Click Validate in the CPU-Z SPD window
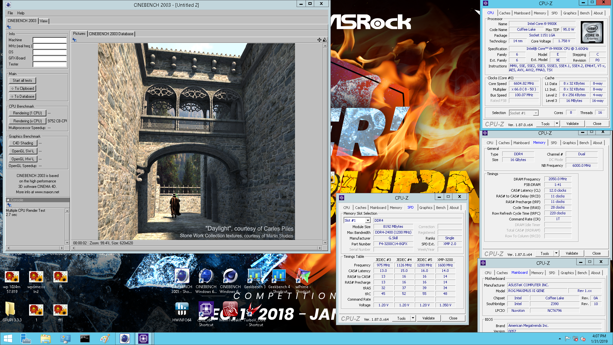 [x=428, y=318]
